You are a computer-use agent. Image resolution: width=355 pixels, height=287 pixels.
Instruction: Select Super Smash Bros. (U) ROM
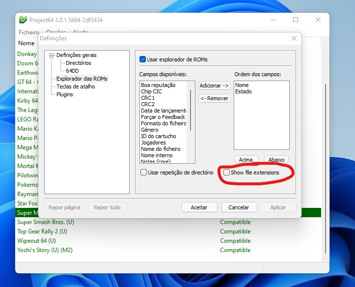click(x=46, y=222)
